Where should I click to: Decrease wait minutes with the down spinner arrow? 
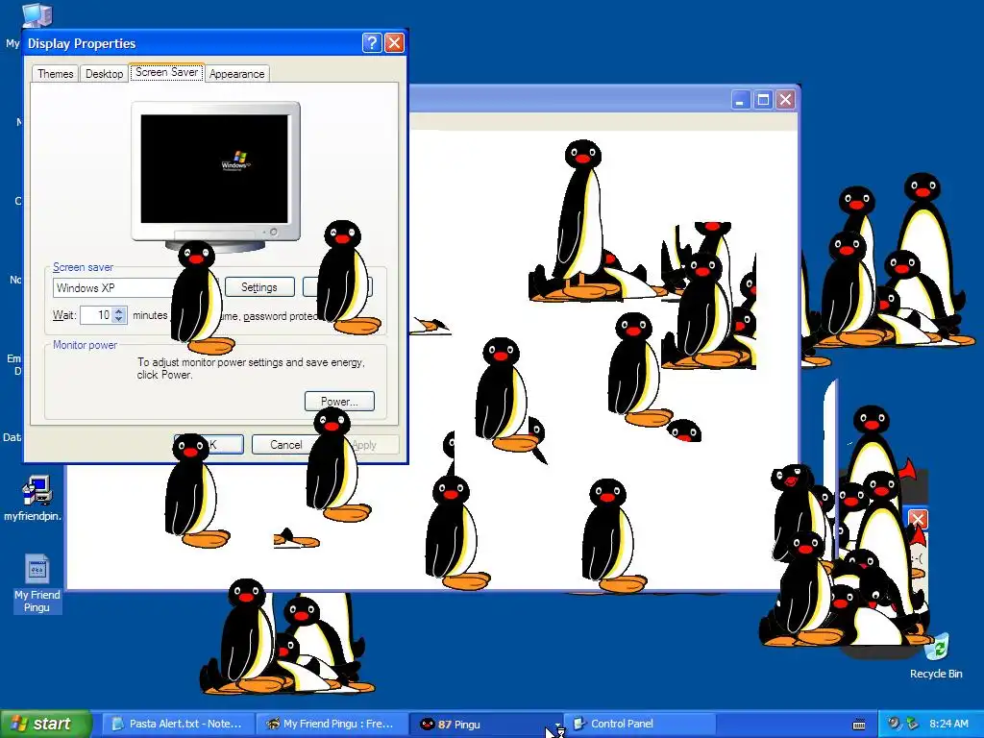(119, 319)
